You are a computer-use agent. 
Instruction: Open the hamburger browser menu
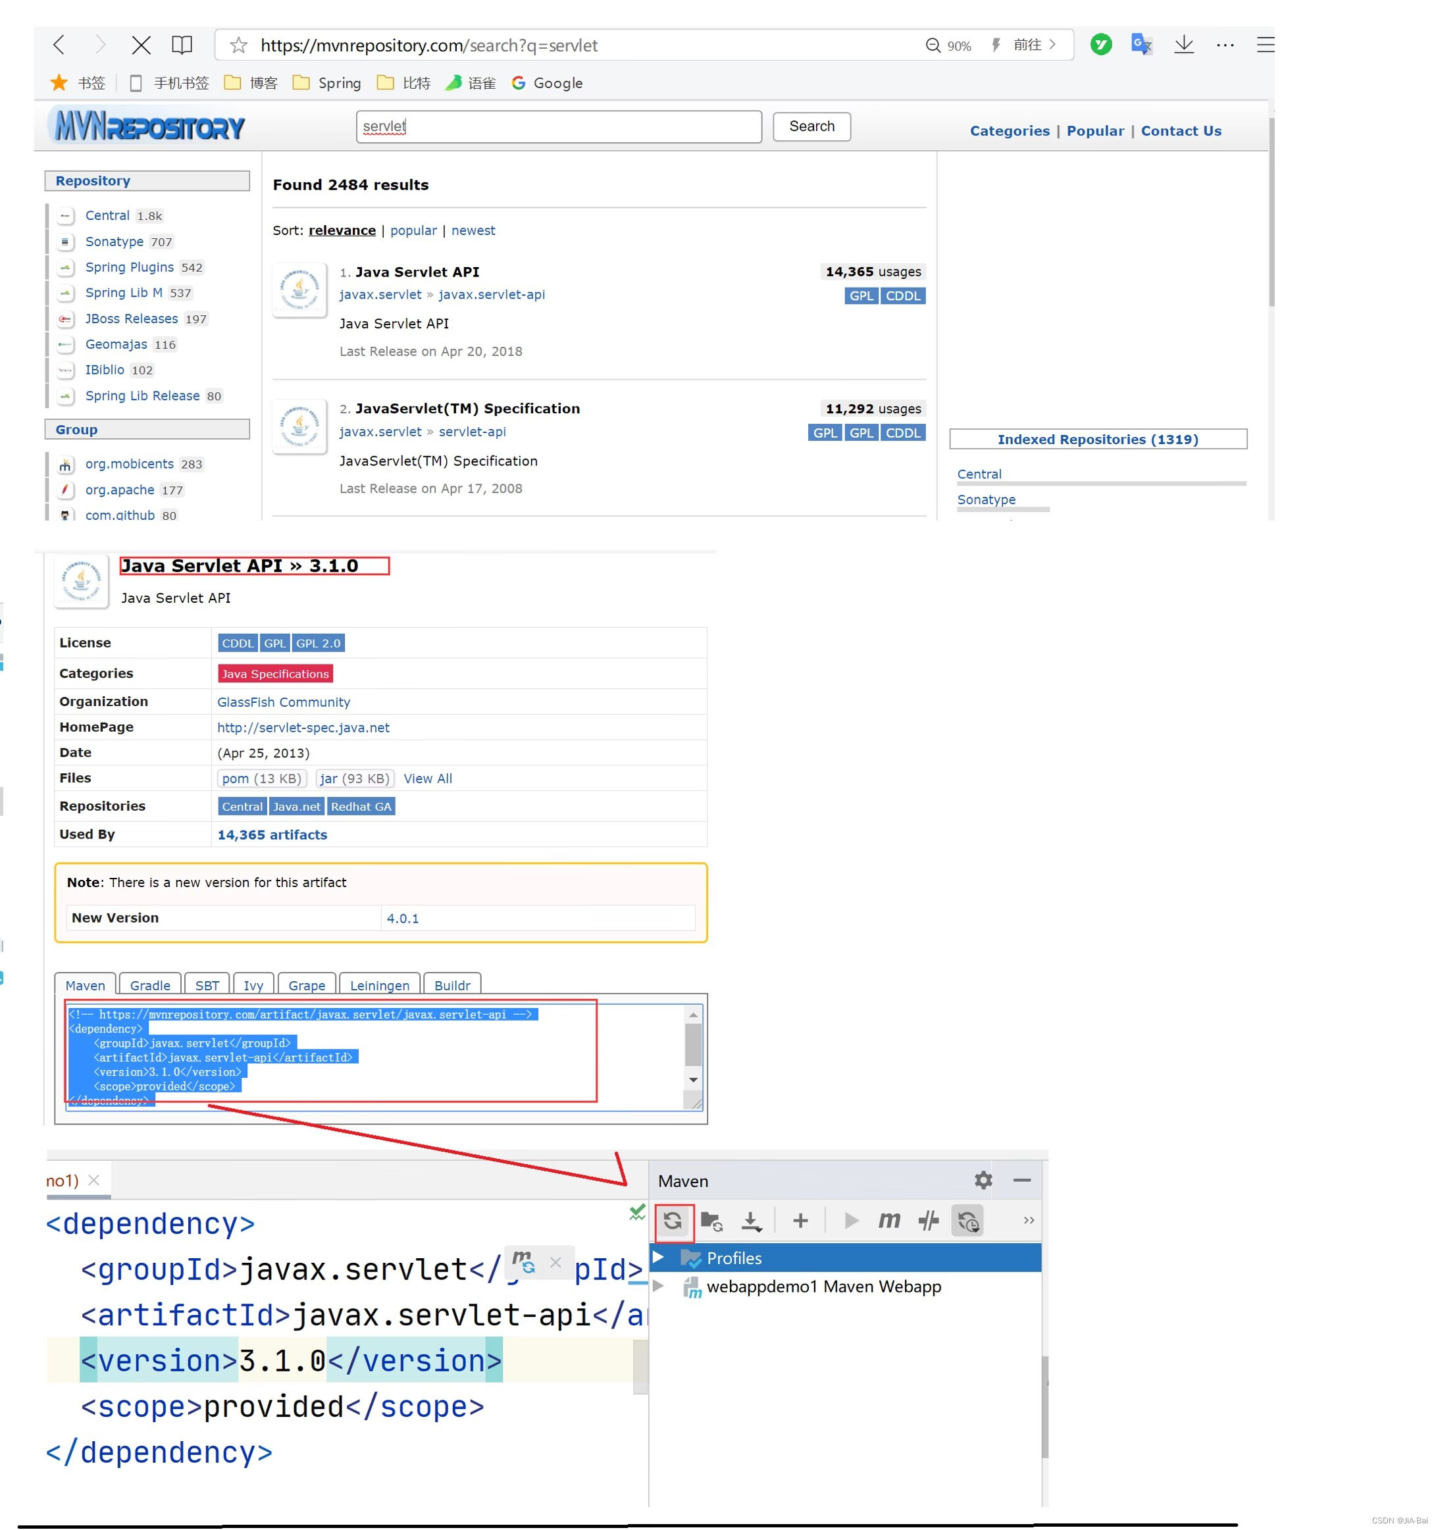coord(1265,45)
